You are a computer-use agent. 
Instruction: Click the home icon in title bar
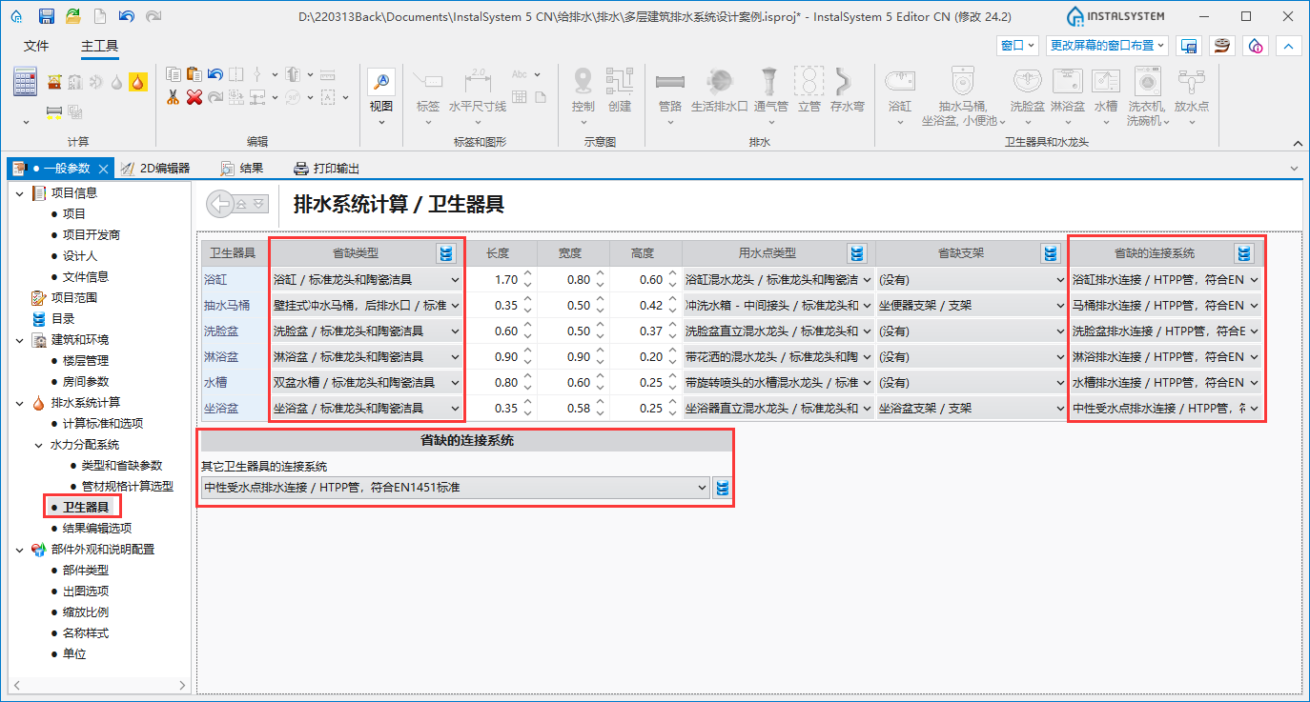pyautogui.click(x=18, y=16)
